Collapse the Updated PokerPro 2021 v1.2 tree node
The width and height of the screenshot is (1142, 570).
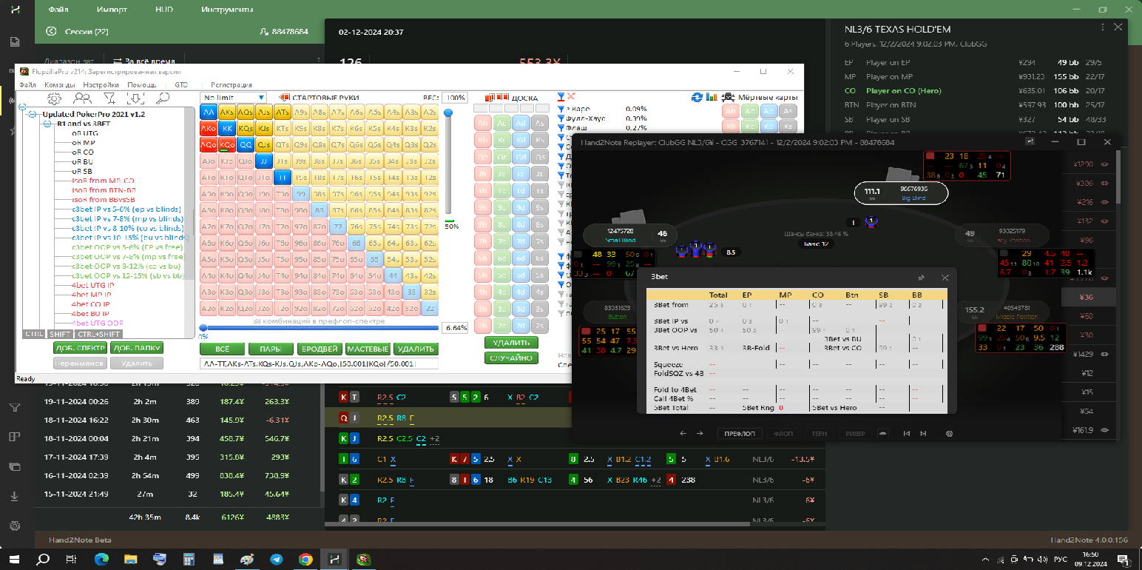coord(33,115)
